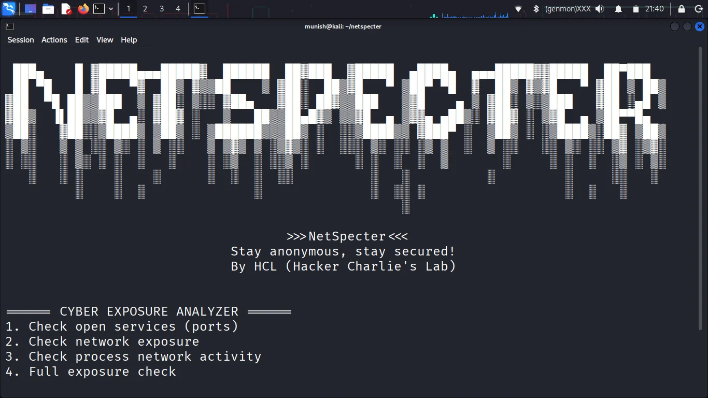Open the terminal emulator launcher icon
This screenshot has height=398, width=708.
[99, 9]
